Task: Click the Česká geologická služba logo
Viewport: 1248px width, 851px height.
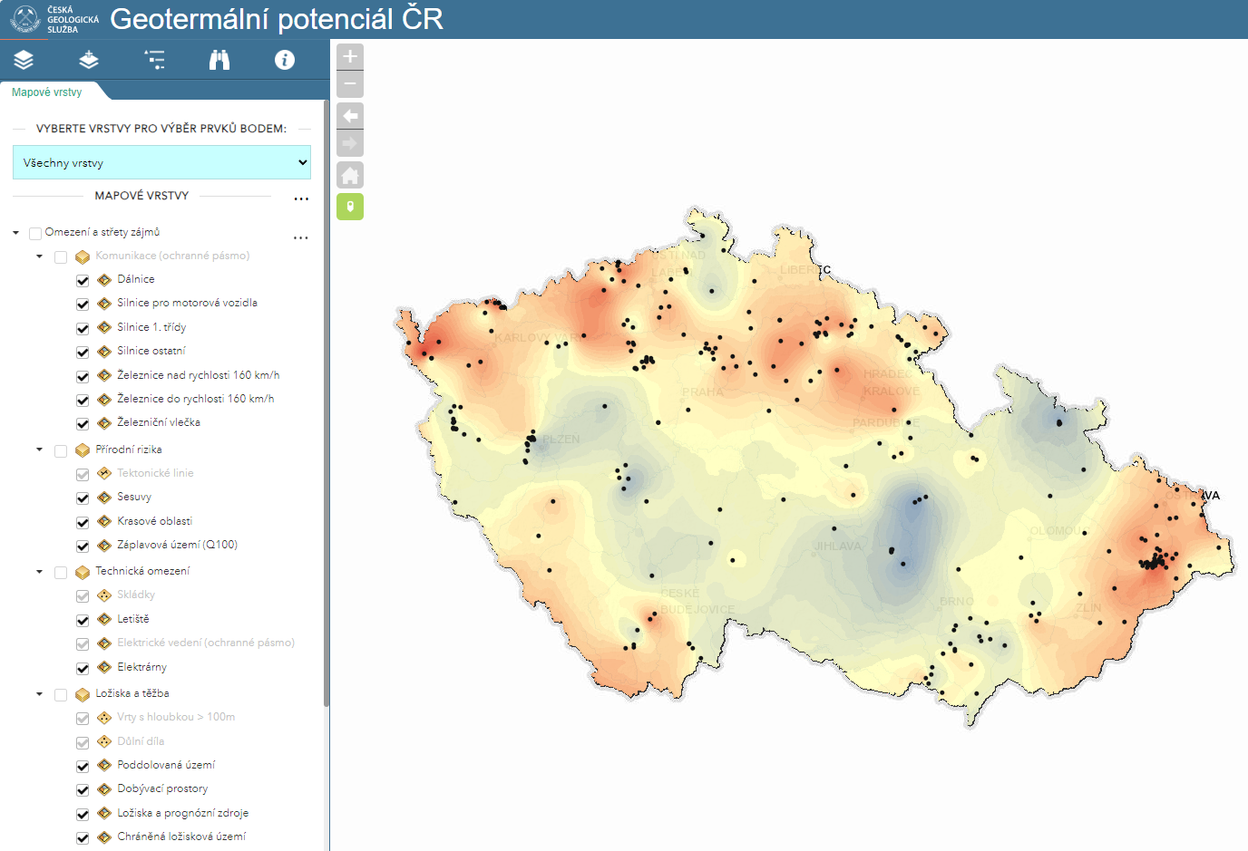Action: coord(54,19)
